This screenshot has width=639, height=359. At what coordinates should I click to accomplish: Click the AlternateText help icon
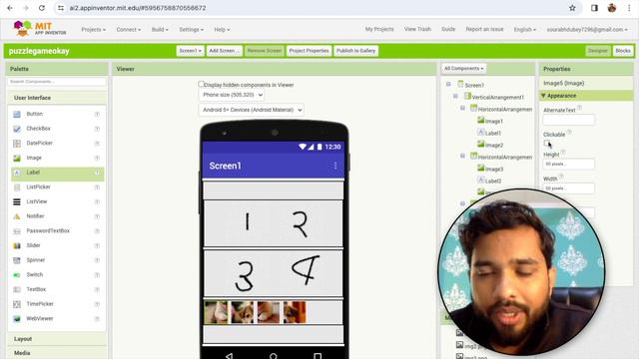tap(579, 108)
